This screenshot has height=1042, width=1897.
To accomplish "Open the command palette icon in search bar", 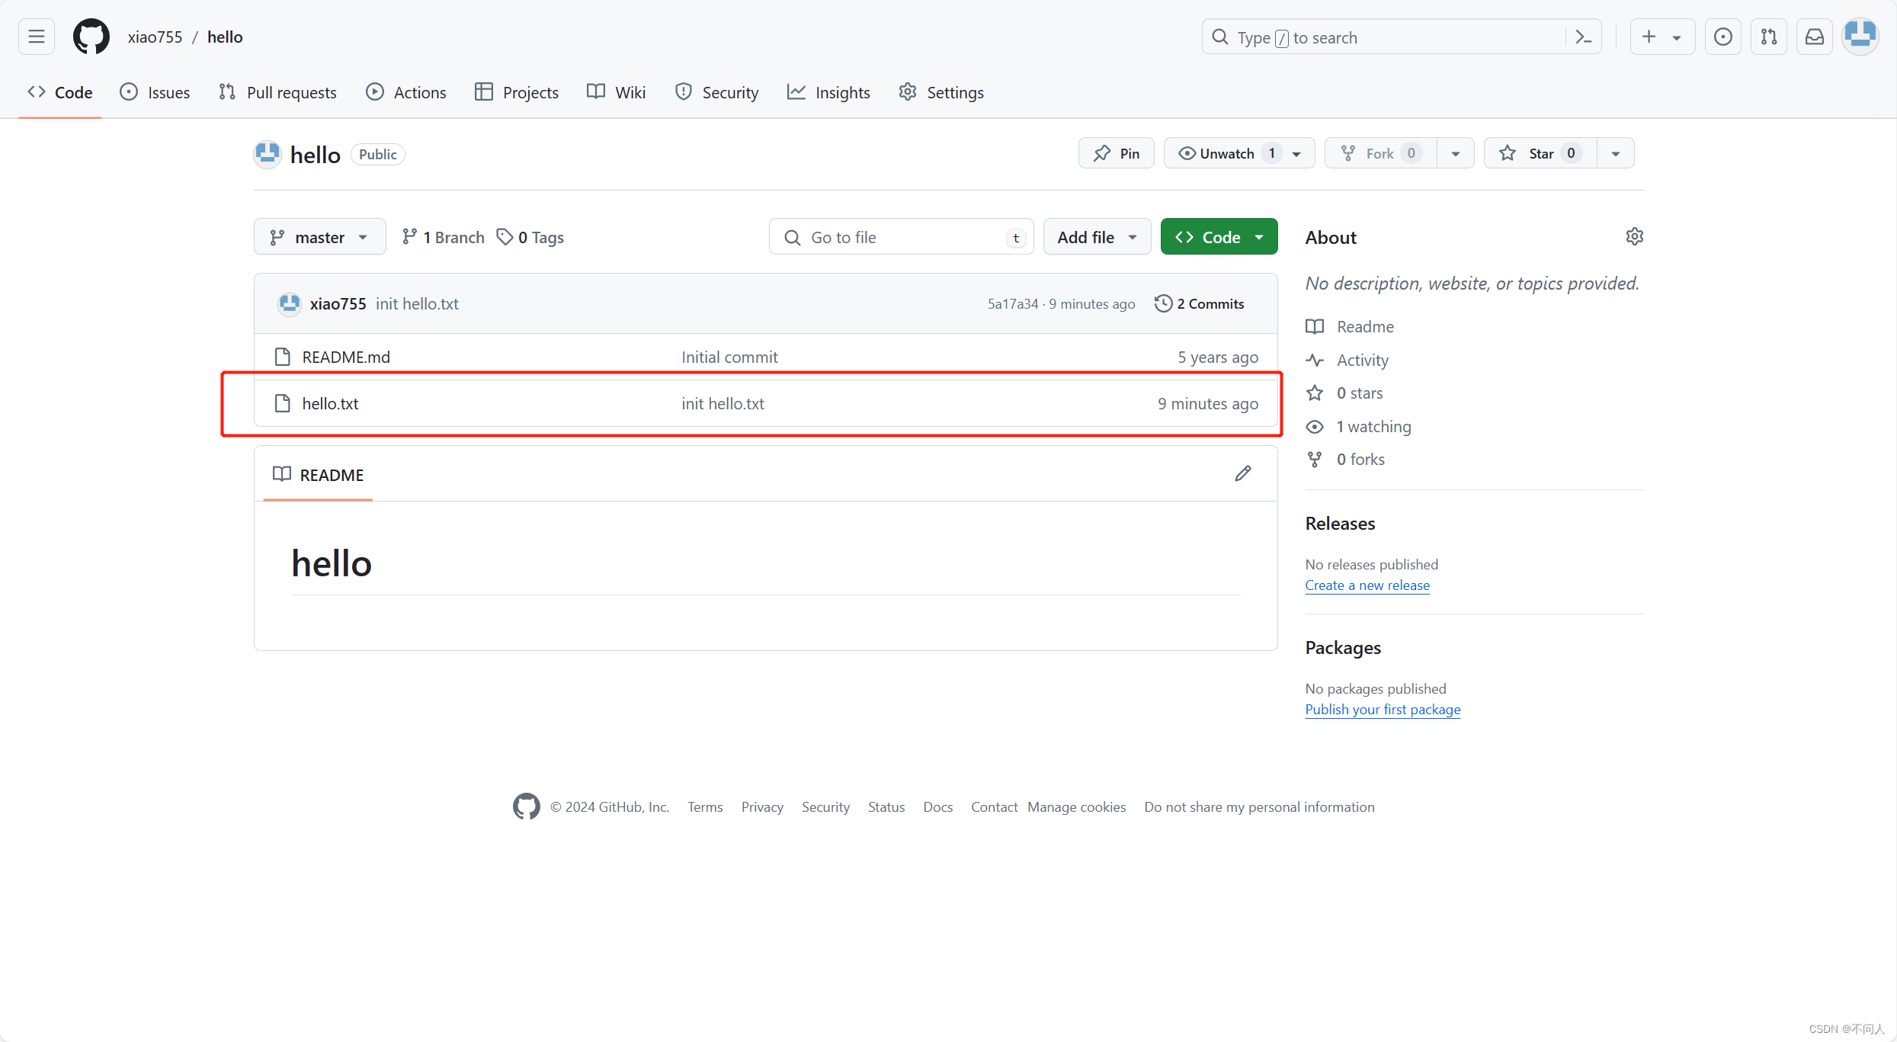I will [1583, 37].
